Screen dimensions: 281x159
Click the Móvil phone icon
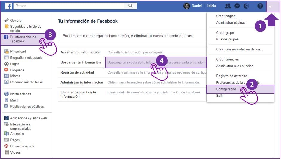click(7, 100)
